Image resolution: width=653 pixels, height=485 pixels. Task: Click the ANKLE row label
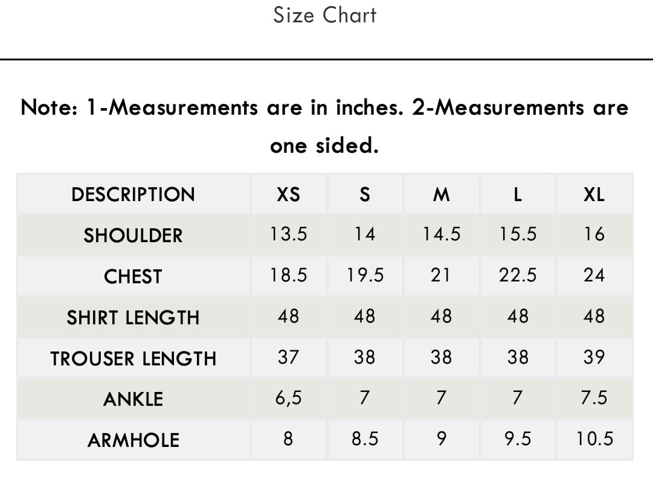[x=133, y=399]
